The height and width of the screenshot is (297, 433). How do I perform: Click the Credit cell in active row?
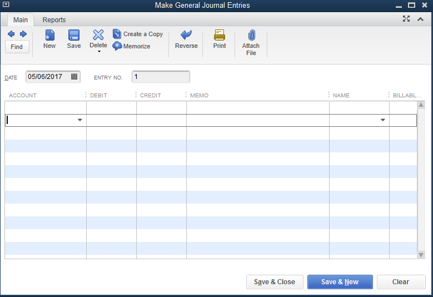(x=161, y=121)
